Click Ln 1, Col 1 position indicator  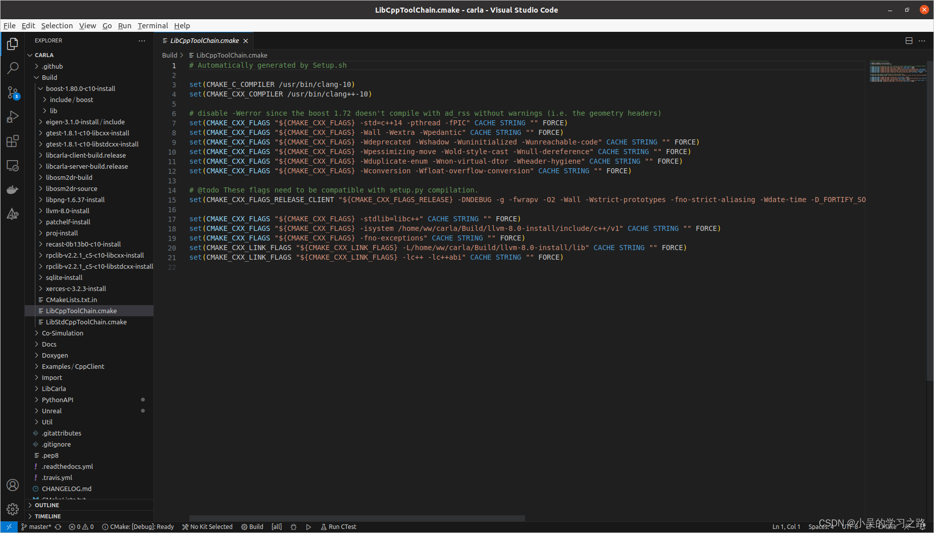pyautogui.click(x=786, y=526)
